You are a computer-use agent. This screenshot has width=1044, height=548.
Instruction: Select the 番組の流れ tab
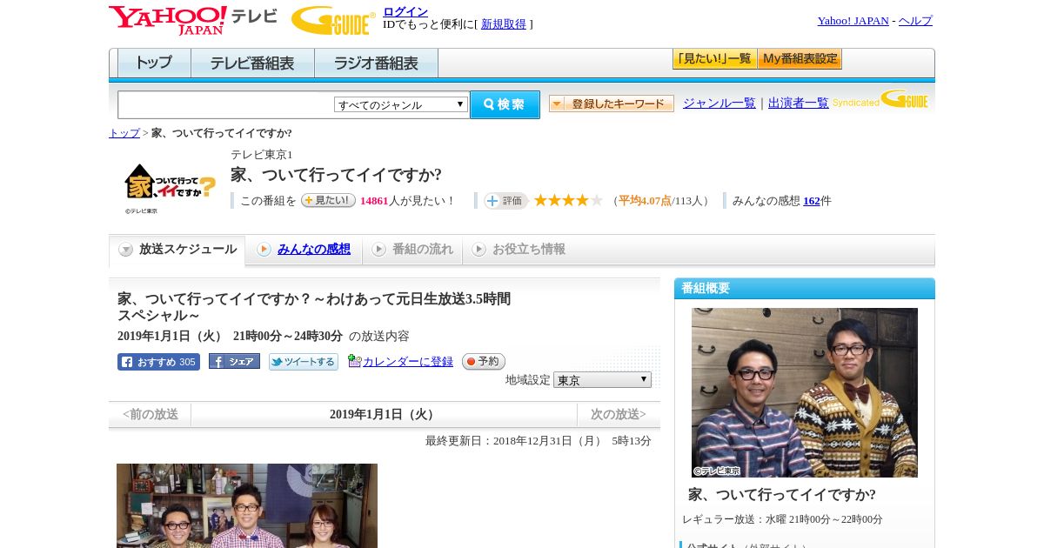(412, 250)
